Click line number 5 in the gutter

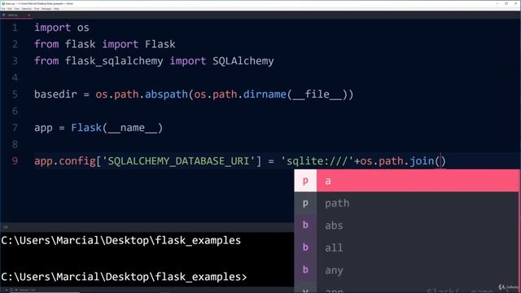tap(15, 94)
